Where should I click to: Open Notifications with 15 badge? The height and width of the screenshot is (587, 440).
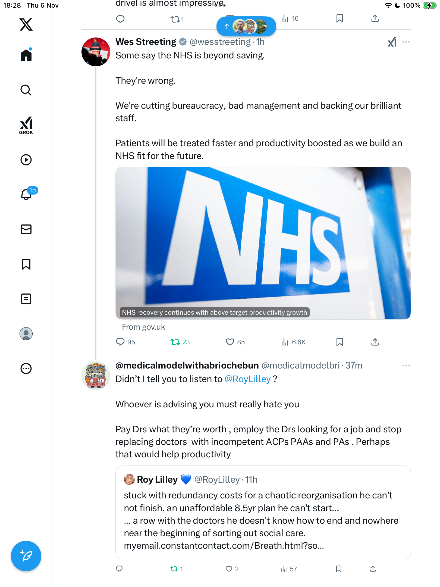pos(27,194)
